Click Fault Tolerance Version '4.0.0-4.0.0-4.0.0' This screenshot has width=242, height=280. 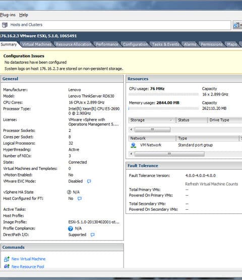200,175
